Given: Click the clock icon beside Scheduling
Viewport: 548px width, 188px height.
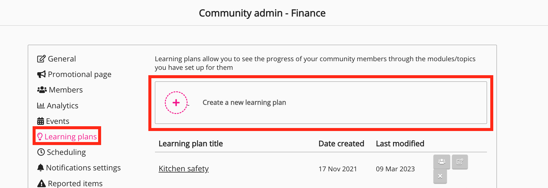Looking at the screenshot, I should tap(41, 152).
